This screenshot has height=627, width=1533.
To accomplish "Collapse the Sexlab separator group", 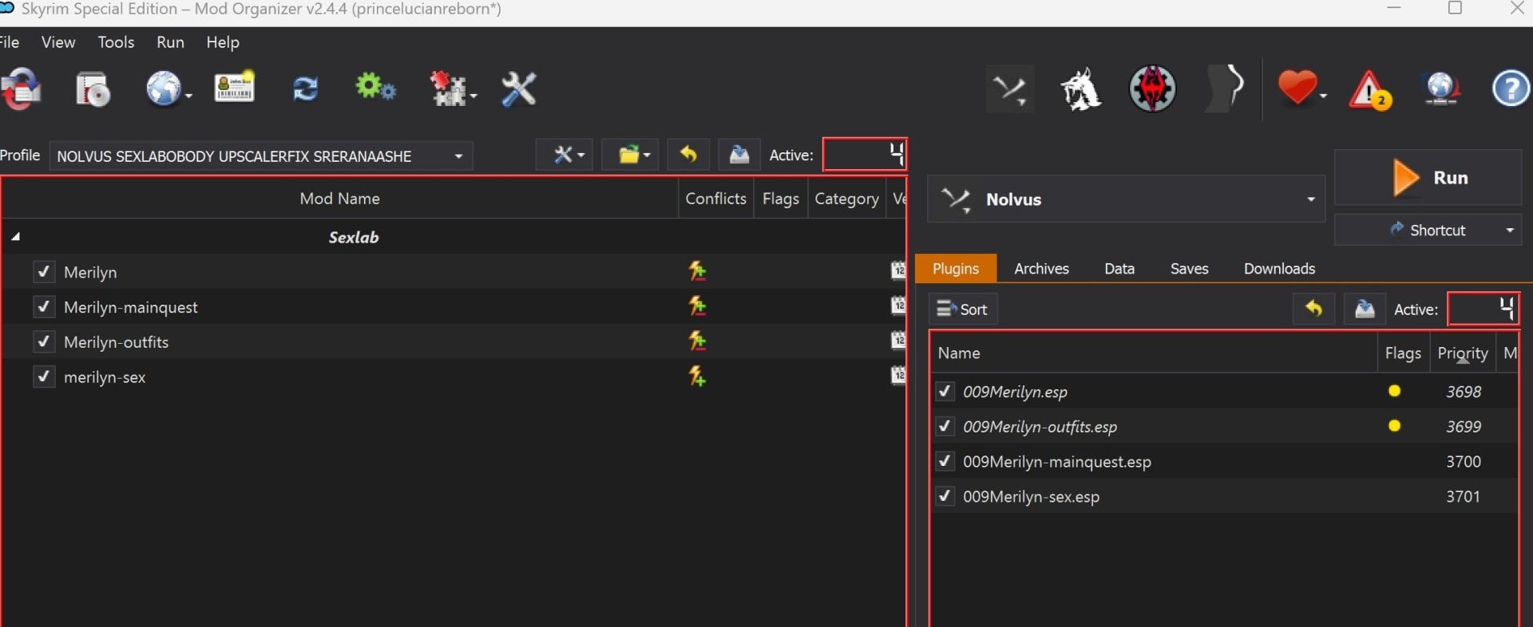I will (15, 237).
